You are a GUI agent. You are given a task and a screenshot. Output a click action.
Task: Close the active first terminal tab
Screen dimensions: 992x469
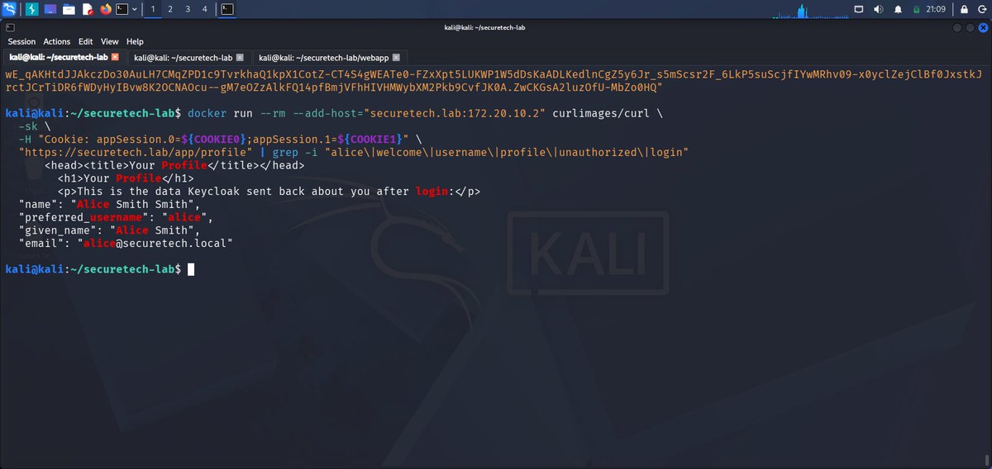[x=115, y=57]
